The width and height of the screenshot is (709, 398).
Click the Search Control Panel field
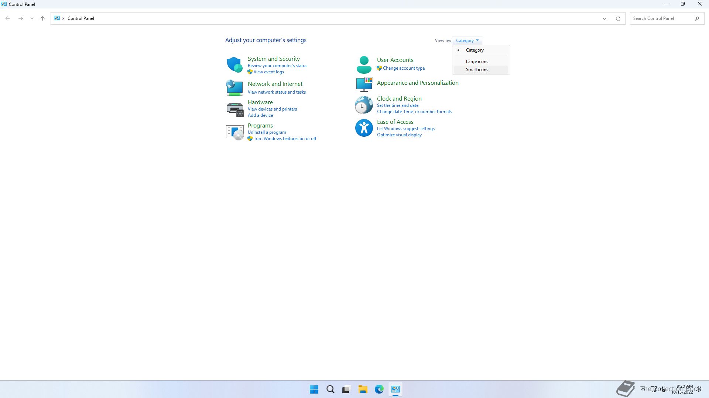pos(661,18)
